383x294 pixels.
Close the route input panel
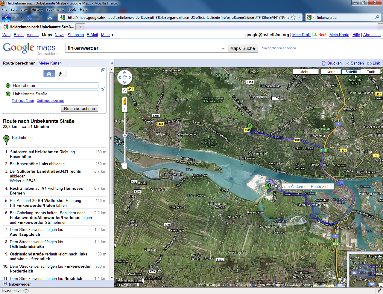coord(103,70)
